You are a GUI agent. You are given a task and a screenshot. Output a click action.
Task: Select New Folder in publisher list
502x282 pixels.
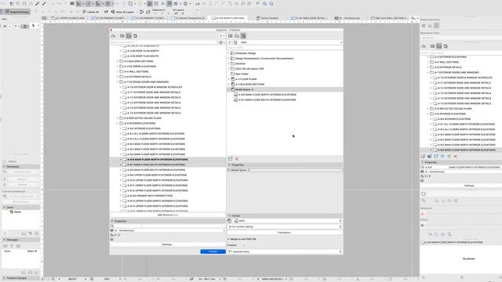[x=242, y=74]
